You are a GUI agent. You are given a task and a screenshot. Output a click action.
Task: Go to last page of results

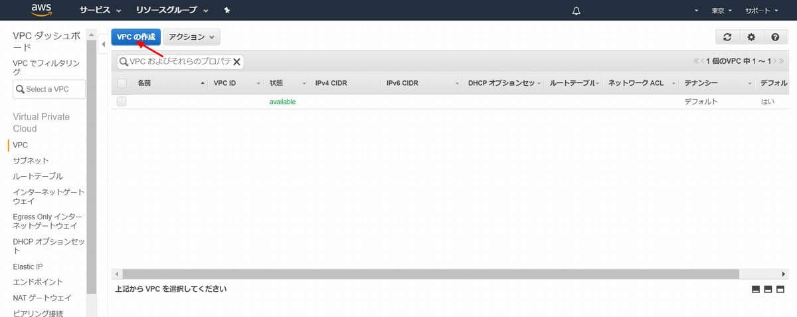click(x=782, y=61)
